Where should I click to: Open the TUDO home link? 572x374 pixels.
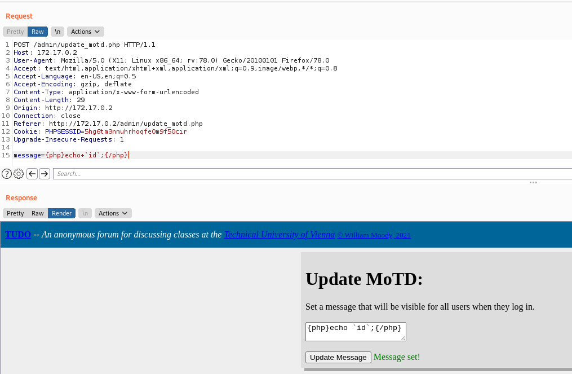(x=18, y=235)
